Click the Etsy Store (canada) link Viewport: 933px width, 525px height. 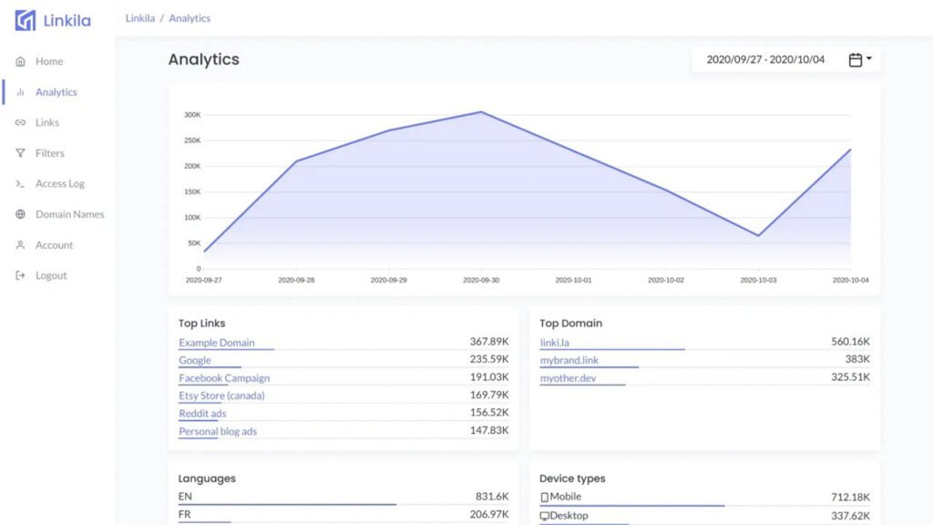pyautogui.click(x=221, y=396)
